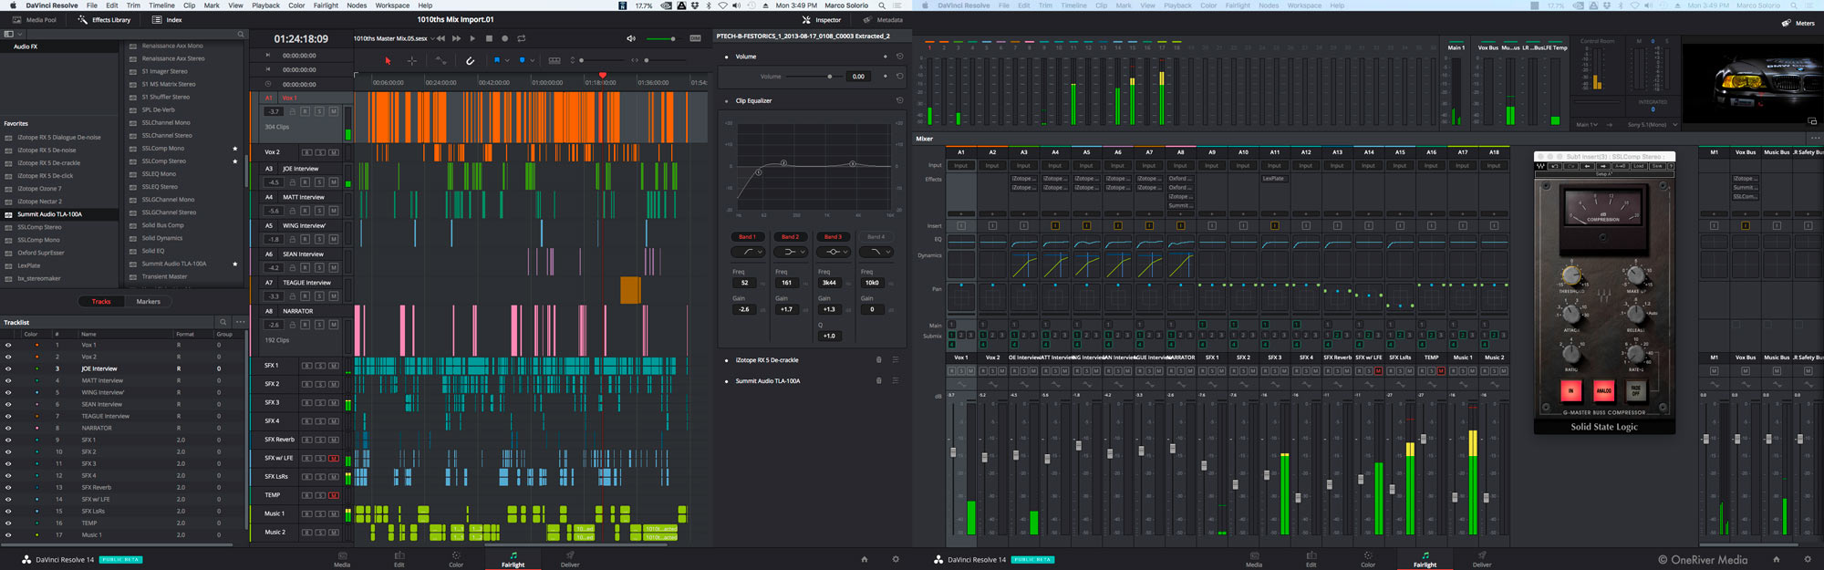Open Audio FX panel layout dropdown
This screenshot has width=1824, height=570.
point(11,34)
